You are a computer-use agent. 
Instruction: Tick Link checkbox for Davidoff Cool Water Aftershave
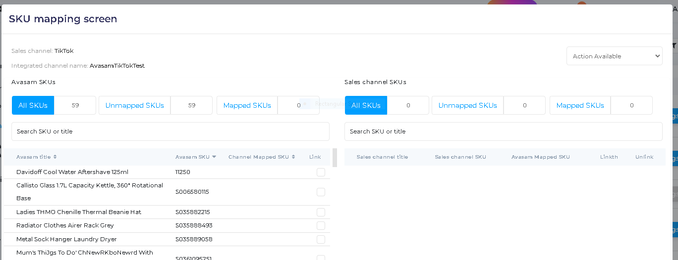(321, 172)
